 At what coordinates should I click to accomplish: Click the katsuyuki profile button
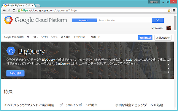click(x=154, y=2)
